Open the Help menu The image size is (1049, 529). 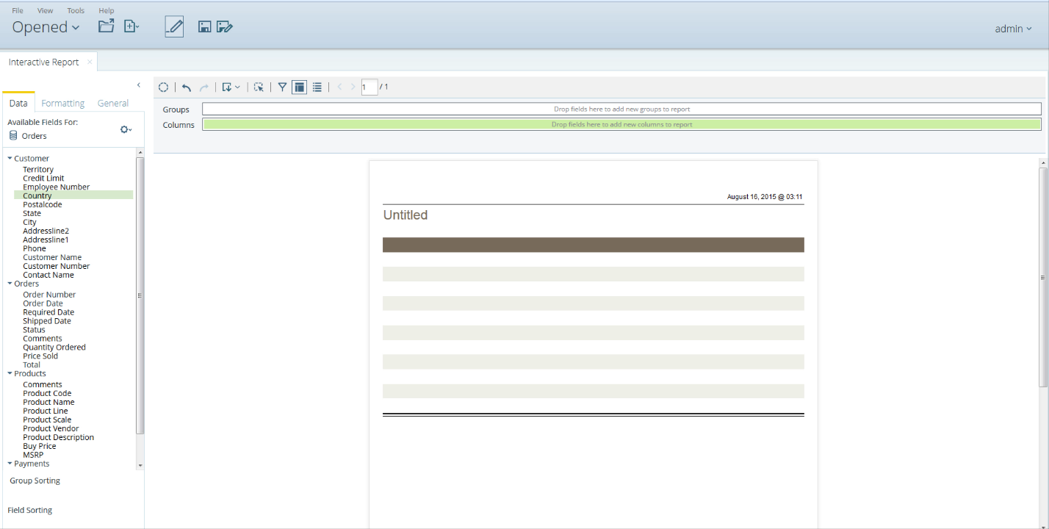click(107, 10)
